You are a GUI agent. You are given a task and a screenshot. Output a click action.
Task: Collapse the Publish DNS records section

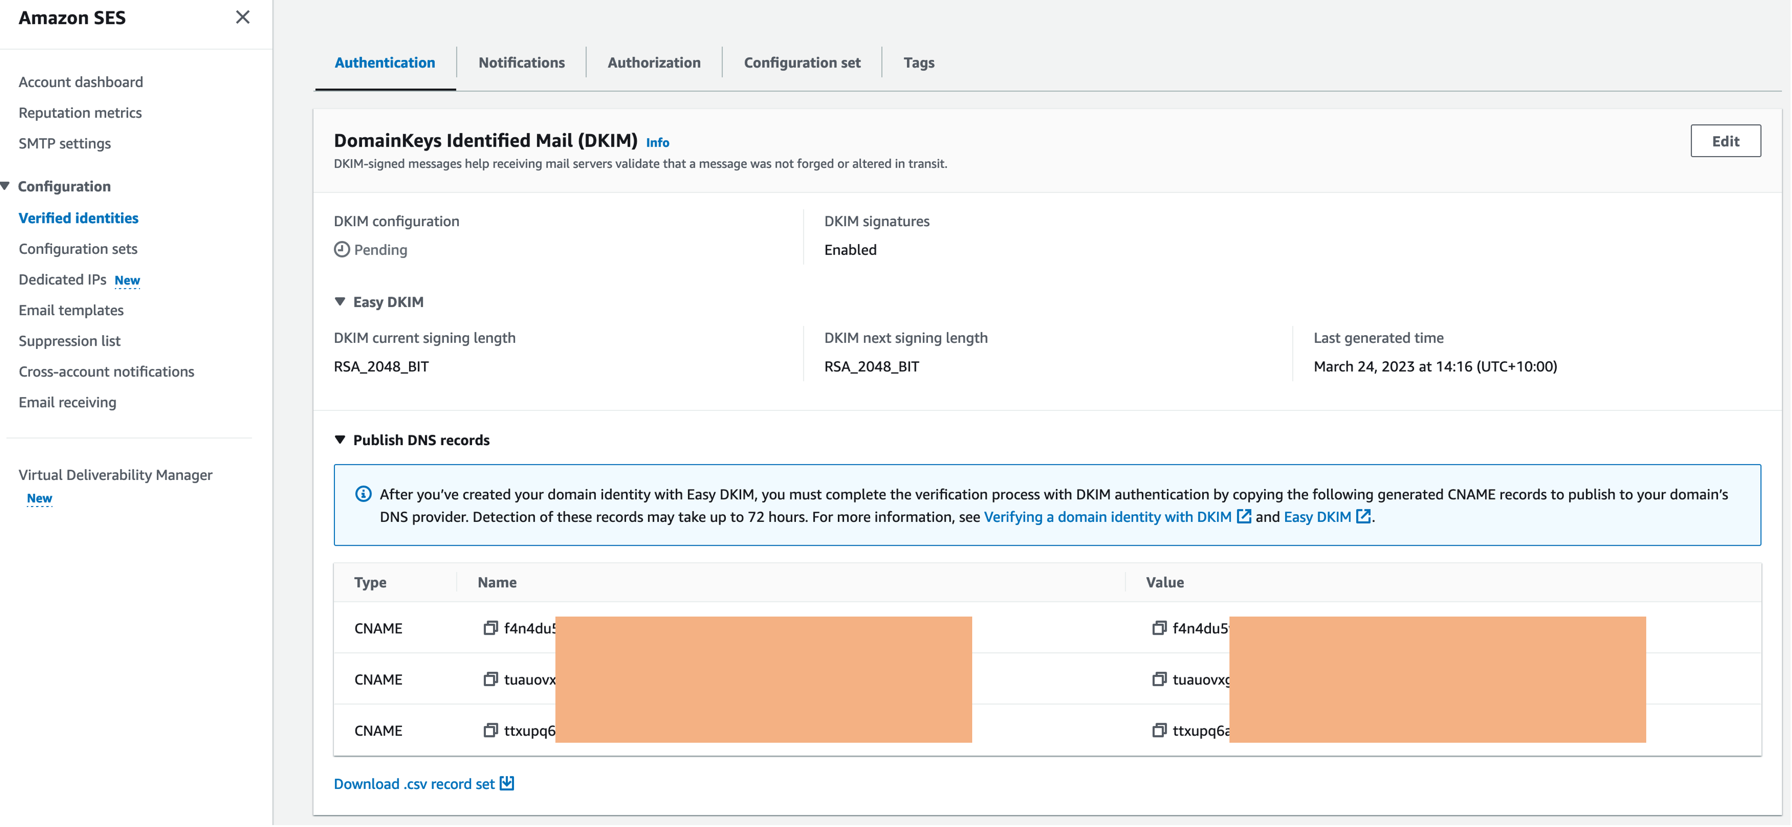[340, 440]
